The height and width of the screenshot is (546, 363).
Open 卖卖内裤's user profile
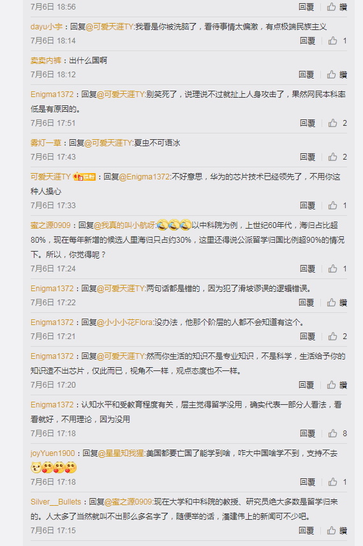pos(45,61)
